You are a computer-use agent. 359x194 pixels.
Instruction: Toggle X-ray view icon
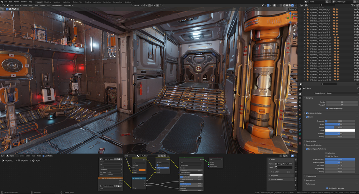(x=280, y=5)
